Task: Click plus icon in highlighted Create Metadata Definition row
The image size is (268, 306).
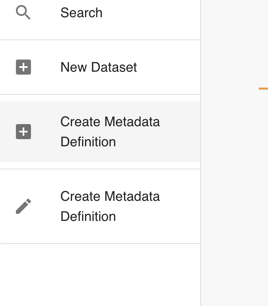Action: 23,132
